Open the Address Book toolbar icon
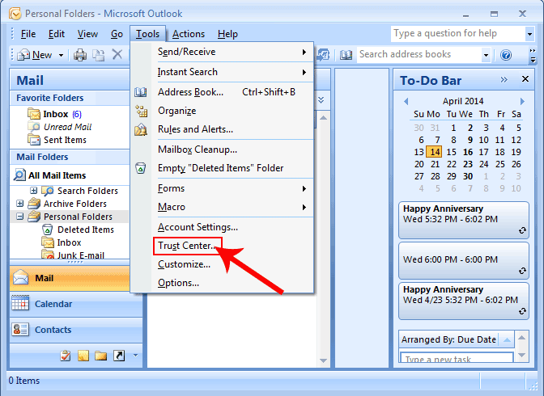 coord(346,55)
